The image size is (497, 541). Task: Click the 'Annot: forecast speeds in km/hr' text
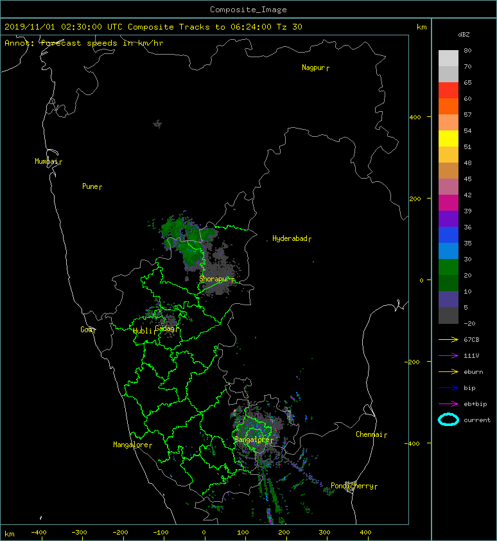84,43
